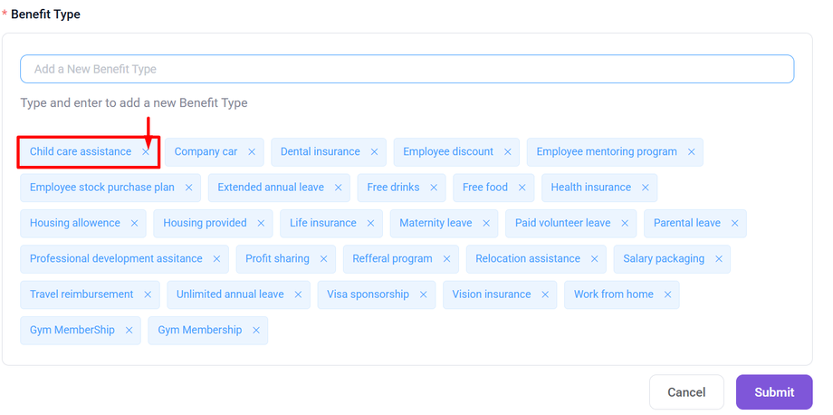Image resolution: width=833 pixels, height=415 pixels.
Task: Remove the Child care assistance tag
Action: tap(146, 152)
